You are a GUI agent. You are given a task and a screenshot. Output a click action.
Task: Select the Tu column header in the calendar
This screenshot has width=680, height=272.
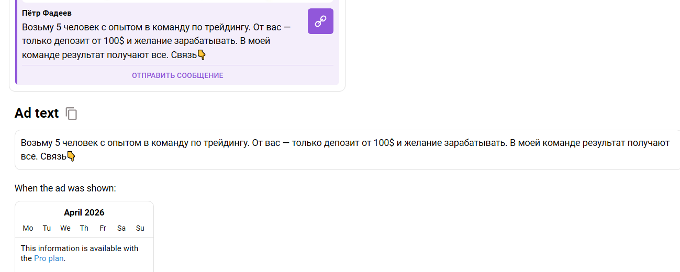[x=47, y=228]
